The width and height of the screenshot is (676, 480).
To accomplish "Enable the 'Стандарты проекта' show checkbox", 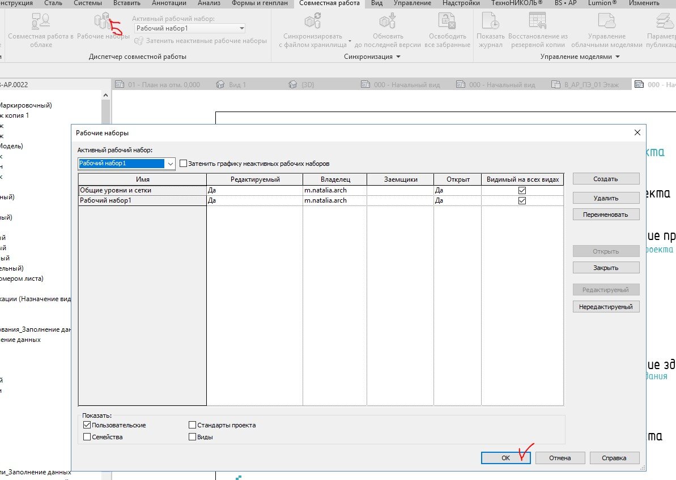I will (192, 425).
